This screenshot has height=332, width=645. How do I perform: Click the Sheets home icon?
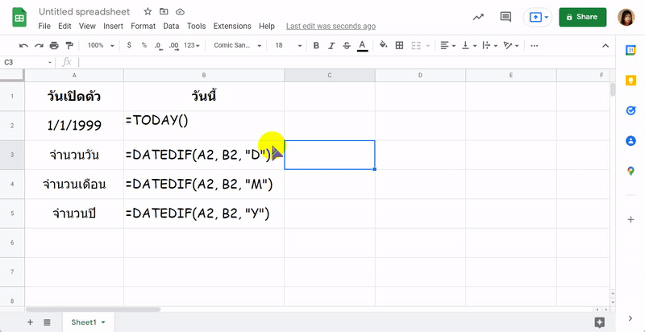point(19,17)
